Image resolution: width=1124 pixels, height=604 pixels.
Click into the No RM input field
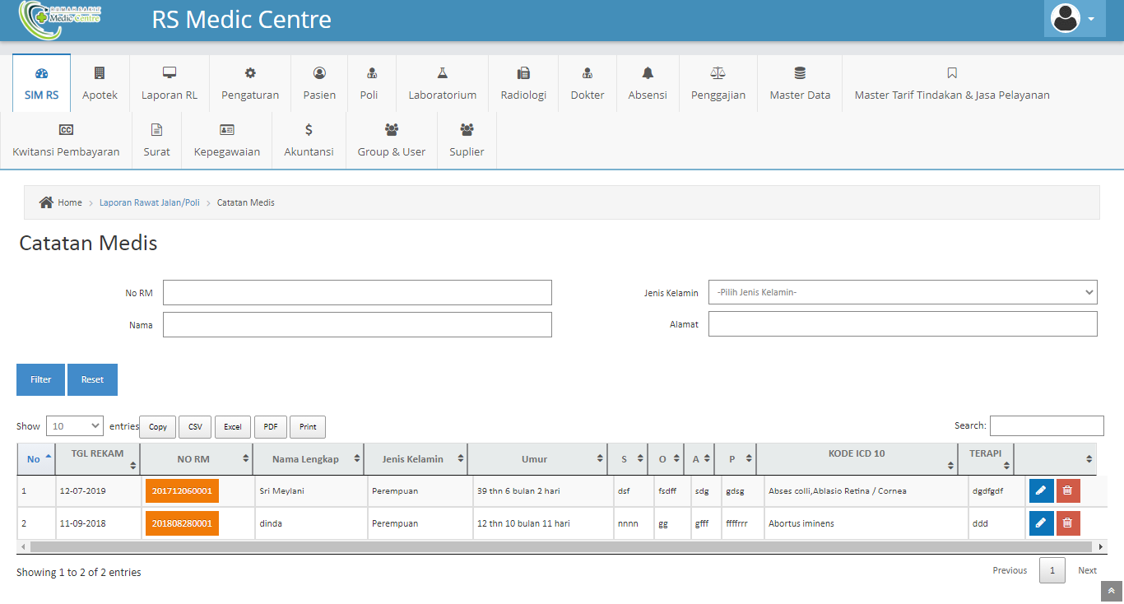pyautogui.click(x=357, y=293)
